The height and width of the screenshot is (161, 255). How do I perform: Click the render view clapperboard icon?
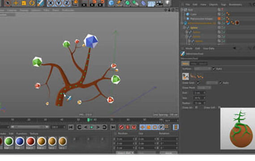pyautogui.click(x=84, y=3)
